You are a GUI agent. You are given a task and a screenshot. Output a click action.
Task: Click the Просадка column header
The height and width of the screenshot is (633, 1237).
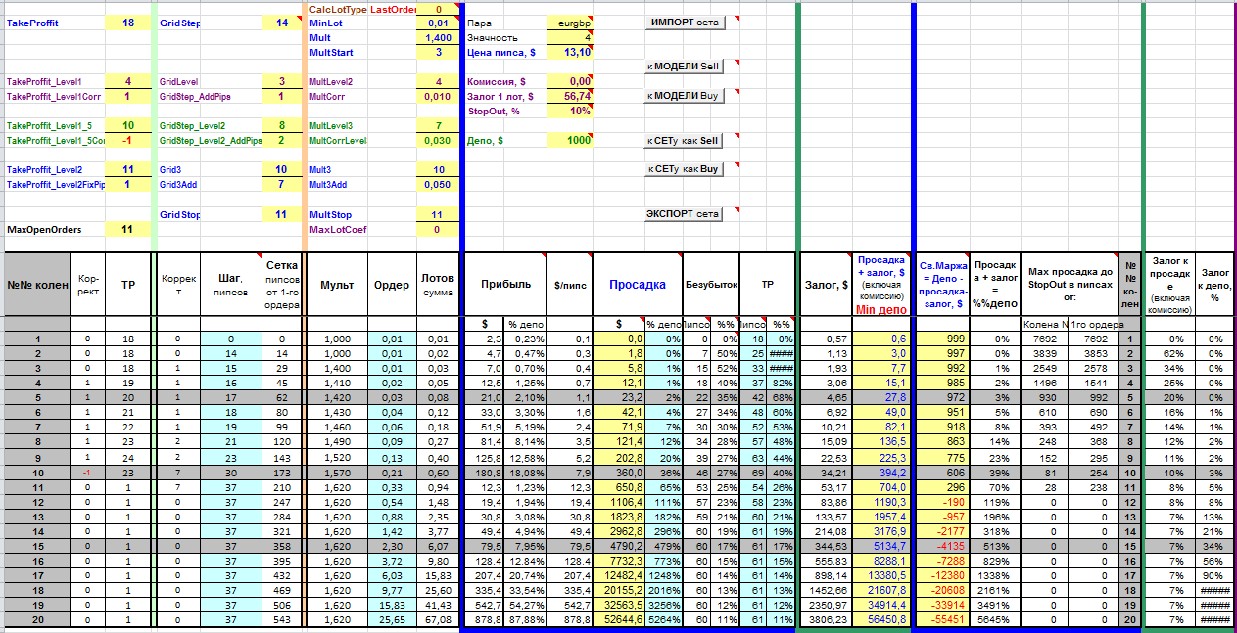637,284
